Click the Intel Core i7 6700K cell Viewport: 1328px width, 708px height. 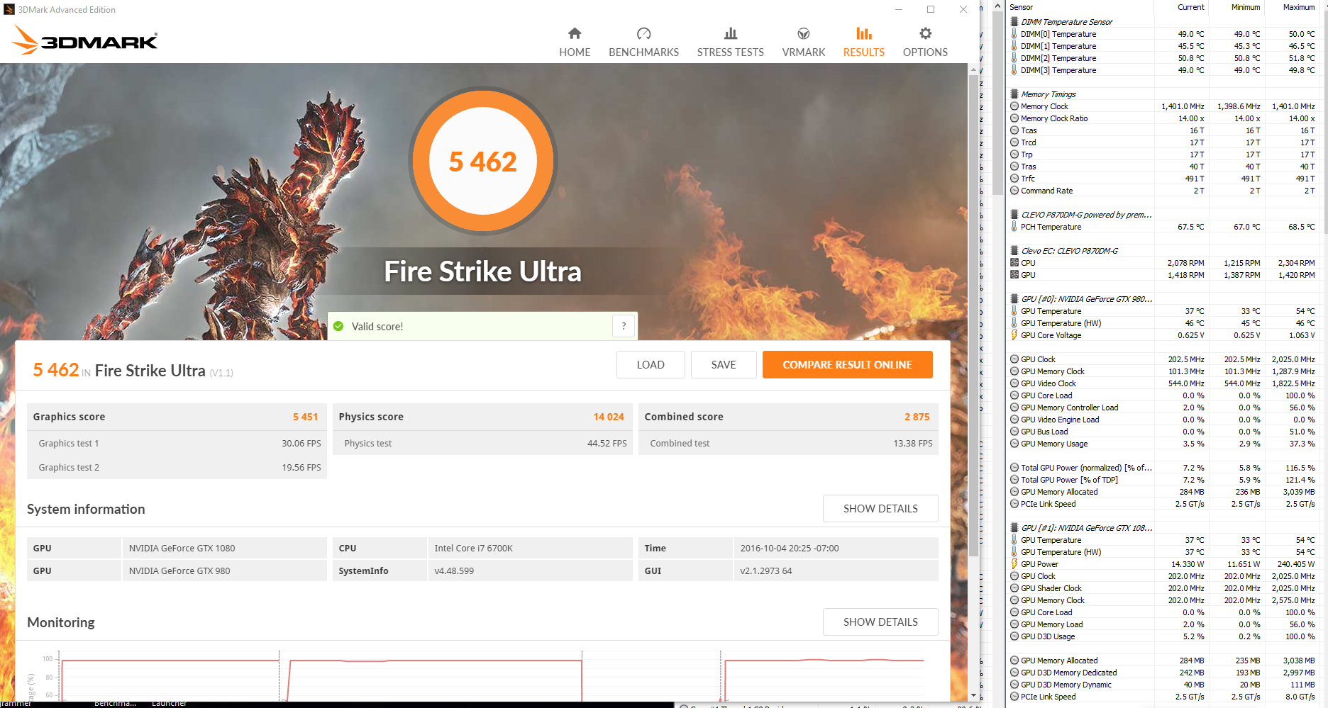(530, 548)
